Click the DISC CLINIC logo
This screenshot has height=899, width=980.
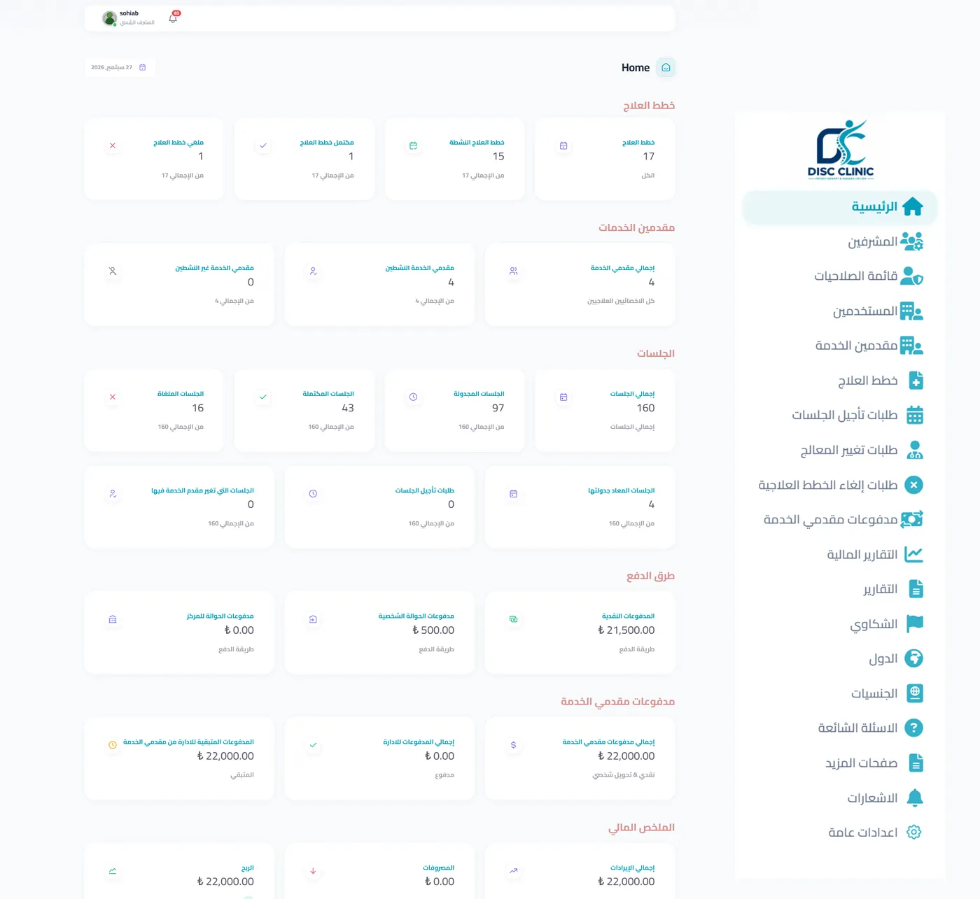click(x=841, y=150)
